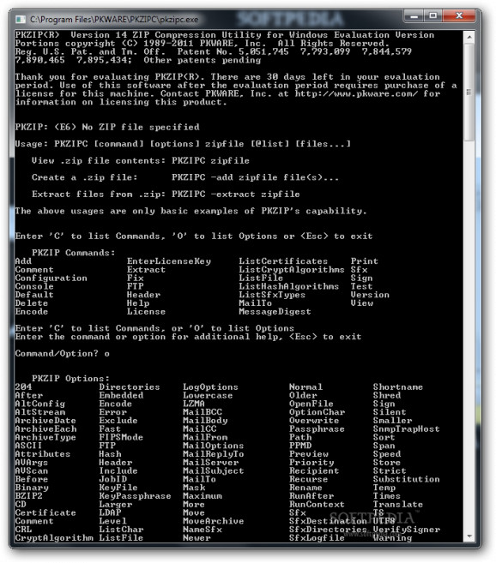Click the scrollbar up arrow
The height and width of the screenshot is (563, 496).
tap(469, 37)
